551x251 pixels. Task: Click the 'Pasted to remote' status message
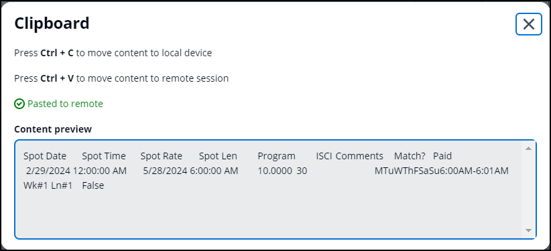point(66,104)
